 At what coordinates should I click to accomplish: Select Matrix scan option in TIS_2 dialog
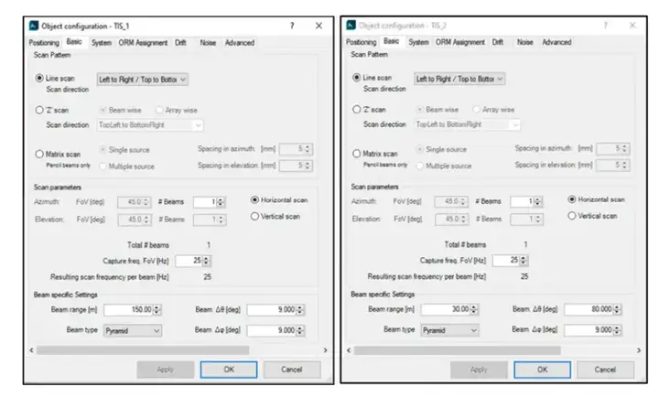(x=357, y=154)
